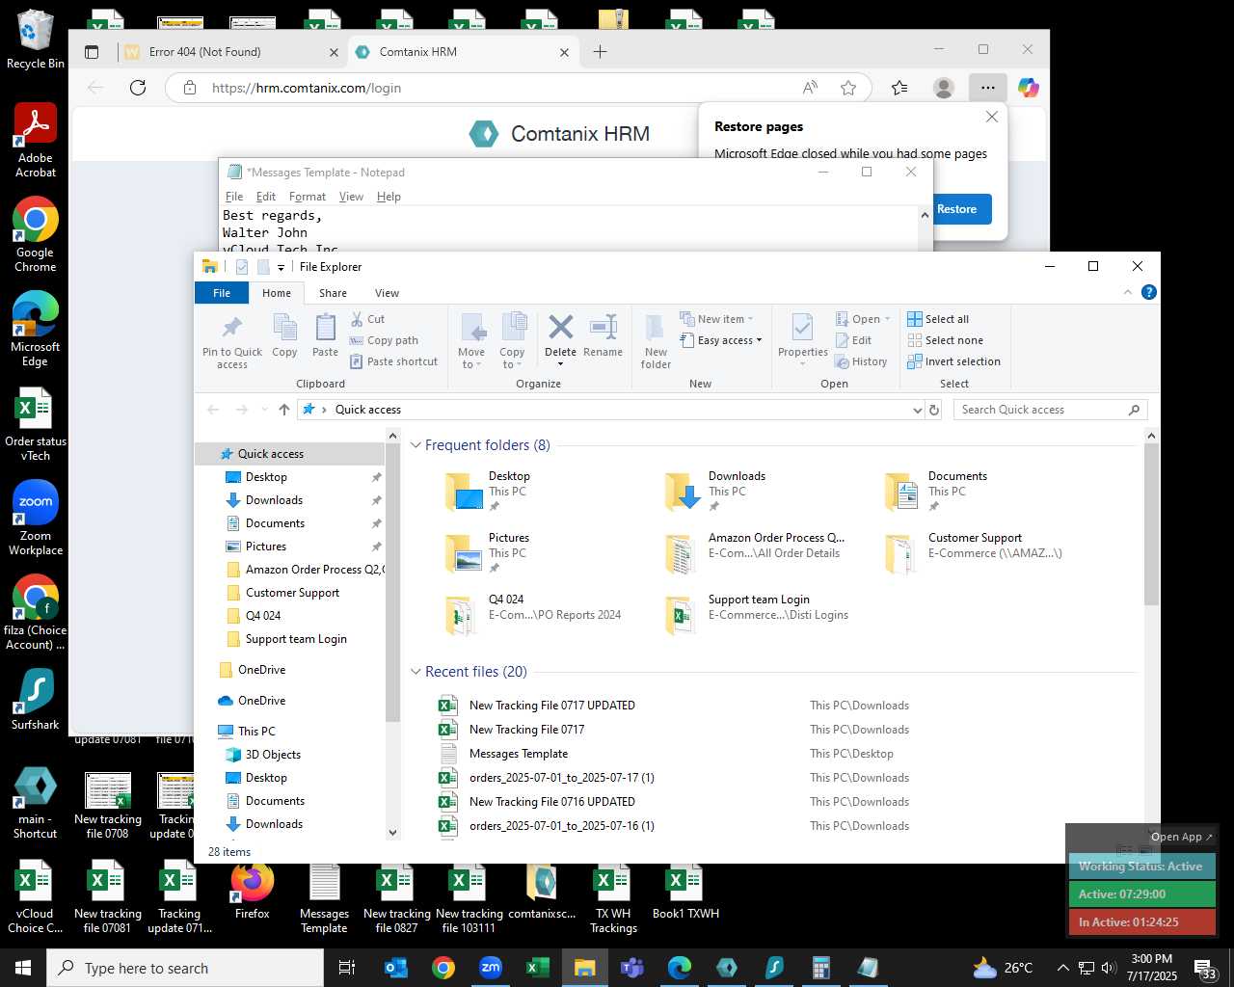Select New Tracking File 0717 UPDATED

[x=551, y=706]
